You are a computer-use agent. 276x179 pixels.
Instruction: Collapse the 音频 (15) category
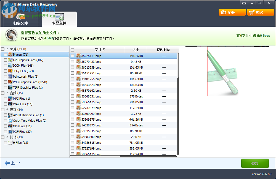[7, 93]
